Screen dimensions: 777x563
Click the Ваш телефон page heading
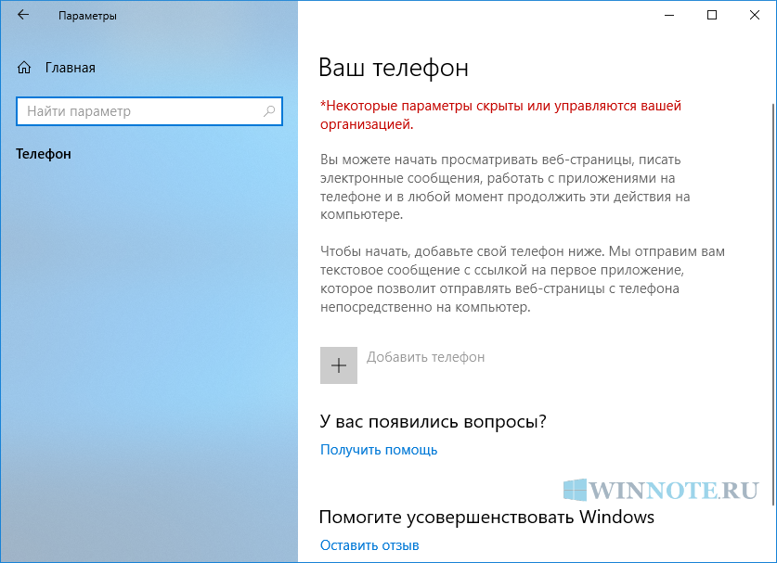coord(394,68)
